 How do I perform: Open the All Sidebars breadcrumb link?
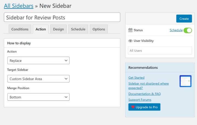click(x=19, y=6)
